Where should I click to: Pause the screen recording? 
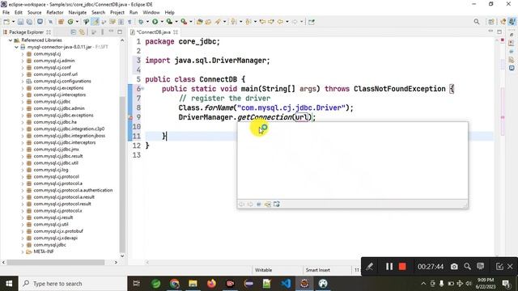coord(389,267)
